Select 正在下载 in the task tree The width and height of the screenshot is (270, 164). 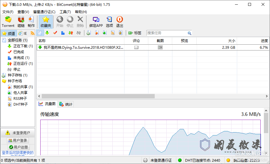[20, 46]
